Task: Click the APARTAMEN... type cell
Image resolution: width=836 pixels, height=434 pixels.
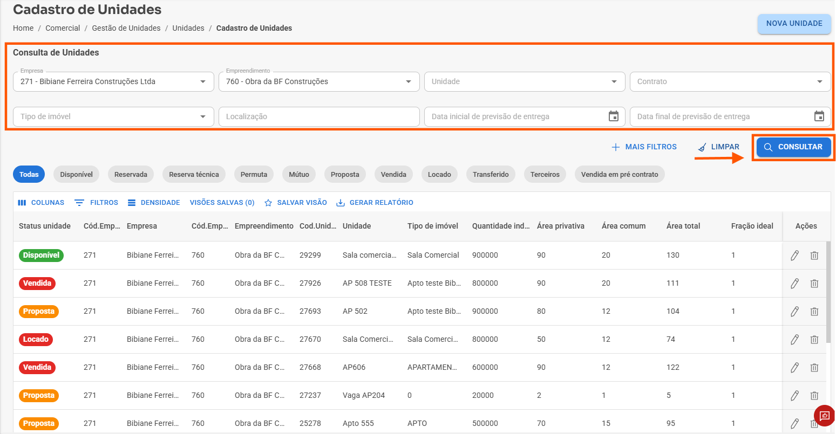Action: pos(432,368)
